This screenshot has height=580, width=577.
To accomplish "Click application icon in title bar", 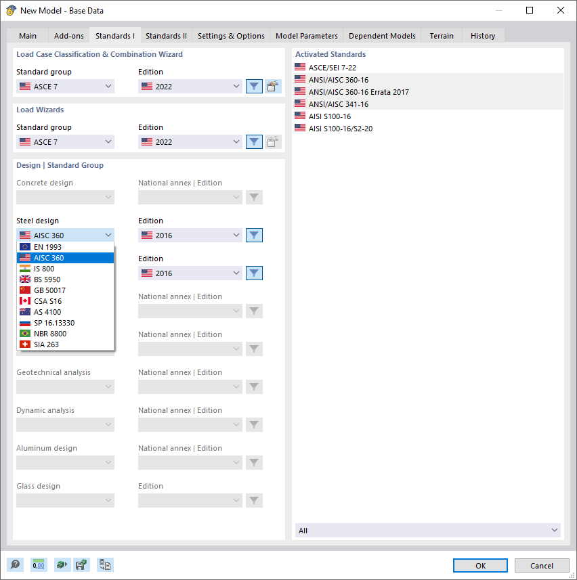I will [11, 10].
